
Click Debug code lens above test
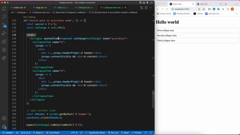click(x=32, y=17)
